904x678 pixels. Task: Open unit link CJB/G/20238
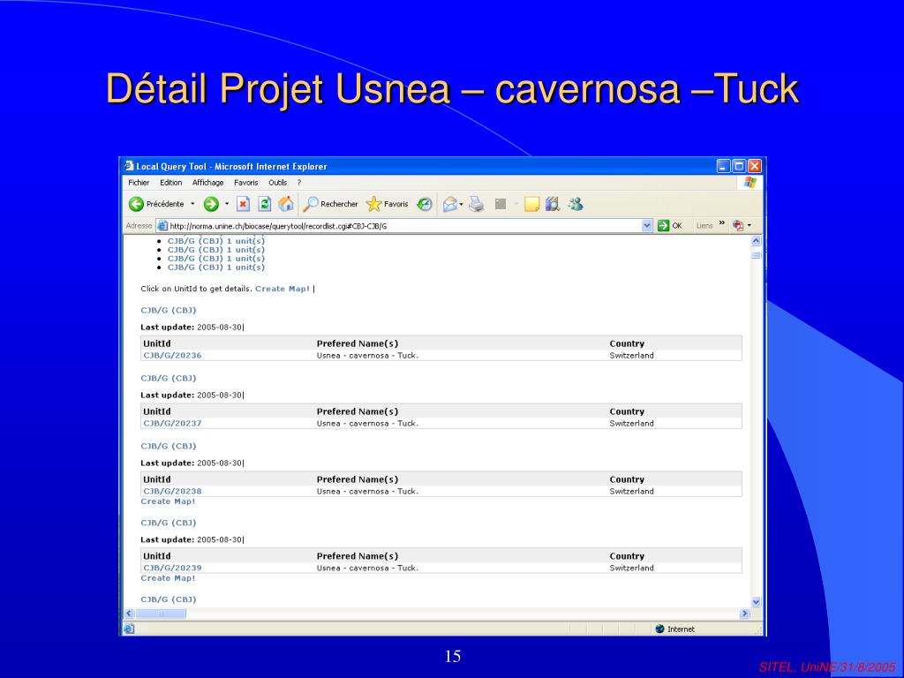[172, 492]
